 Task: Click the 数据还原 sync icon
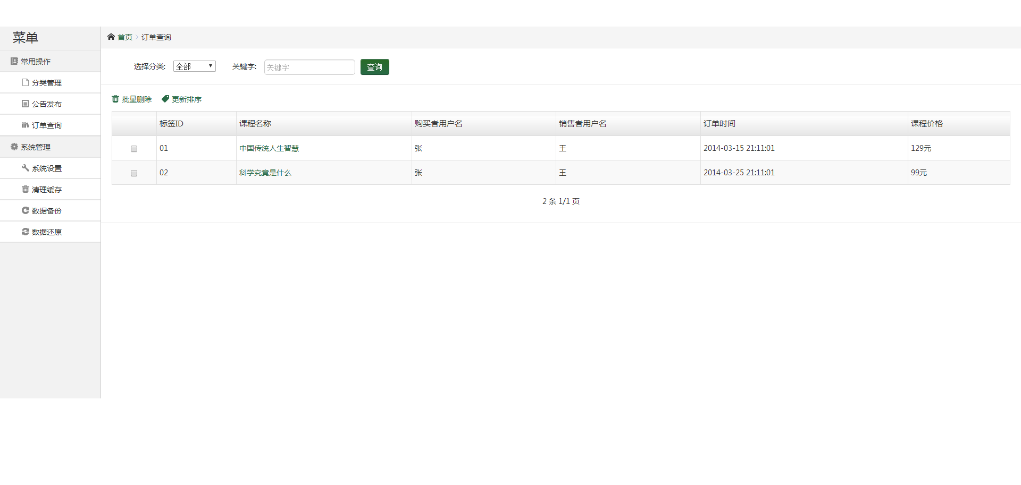pos(25,232)
